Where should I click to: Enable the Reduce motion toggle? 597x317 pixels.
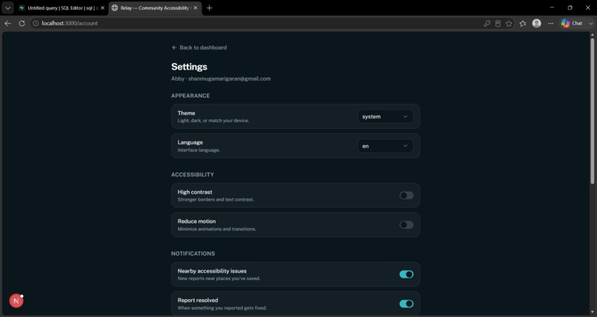coord(406,224)
